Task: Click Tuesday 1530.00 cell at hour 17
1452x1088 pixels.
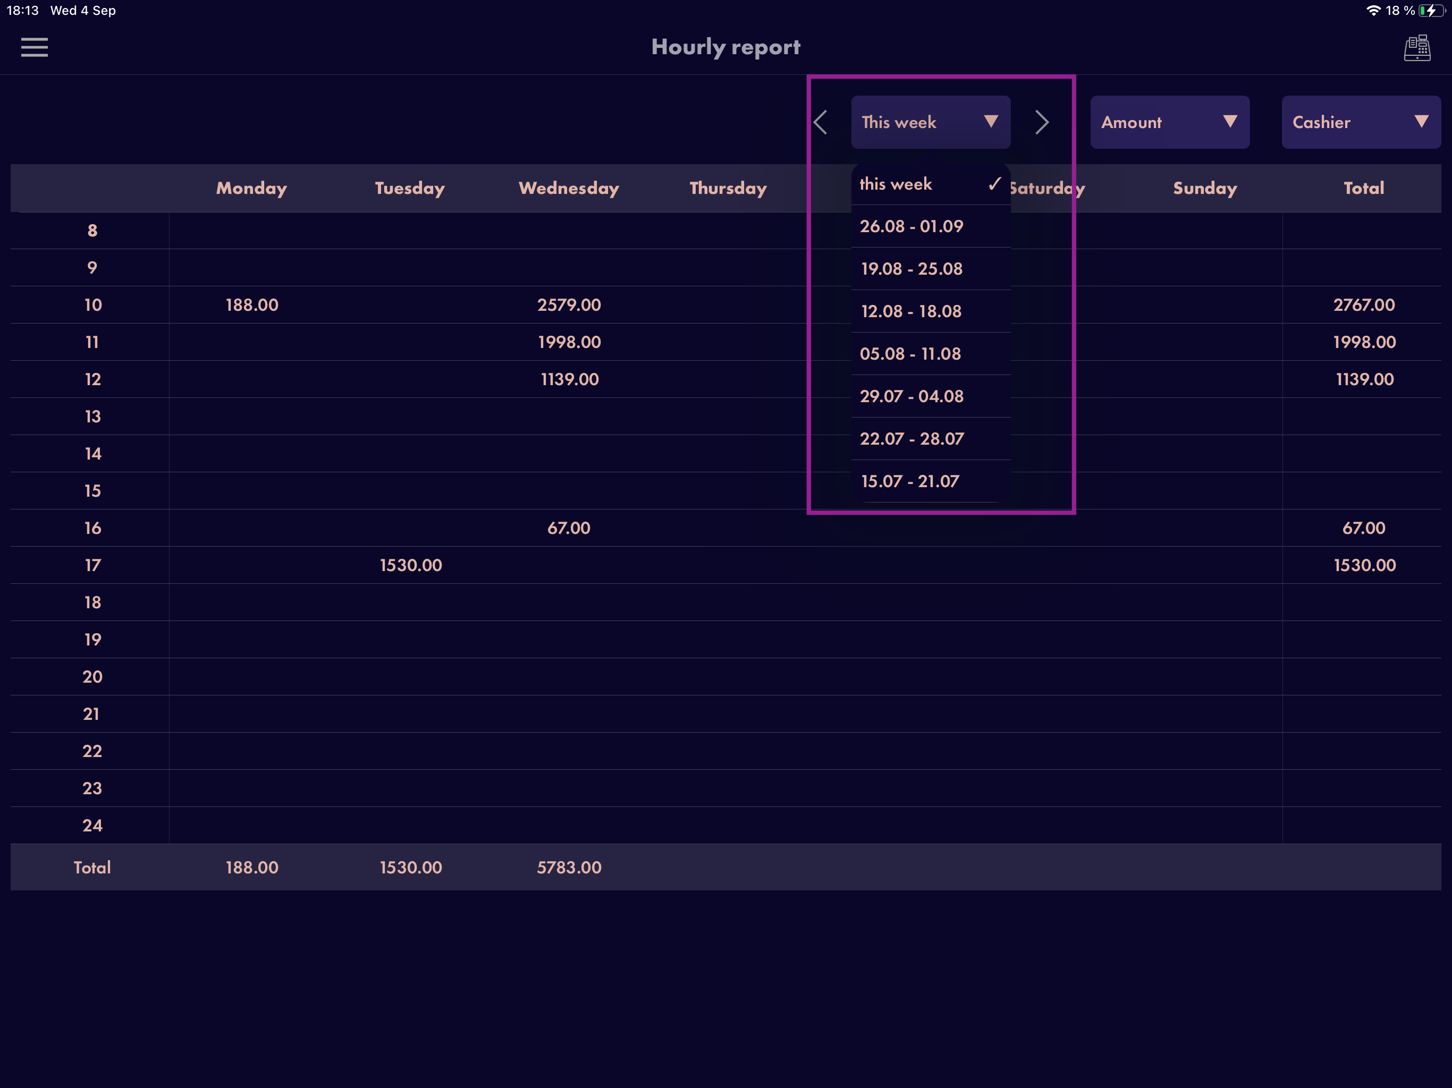Action: (411, 566)
